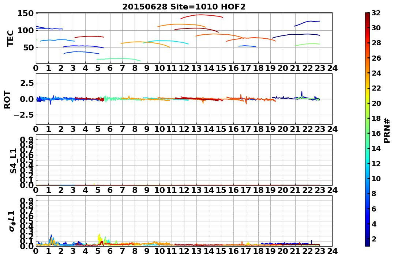The height and width of the screenshot is (259, 394).
Task: Click hour tick '12' under TEC panel
Action: tap(184, 68)
